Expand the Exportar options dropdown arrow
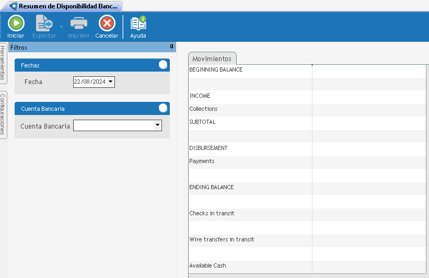 pyautogui.click(x=61, y=26)
